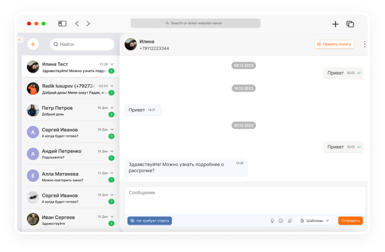The width and height of the screenshot is (385, 252).
Task: Collapse the sidebar with double-arrow icon
Action: coord(19,39)
